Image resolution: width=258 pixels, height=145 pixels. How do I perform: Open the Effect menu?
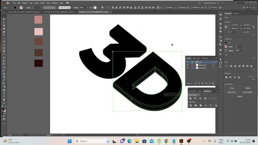coord(43,3)
